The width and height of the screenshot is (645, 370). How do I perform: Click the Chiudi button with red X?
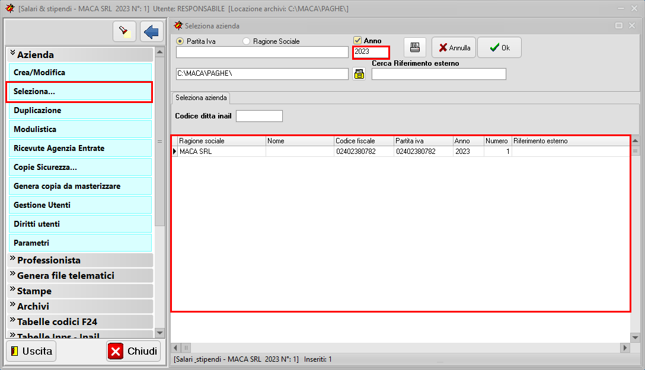133,351
